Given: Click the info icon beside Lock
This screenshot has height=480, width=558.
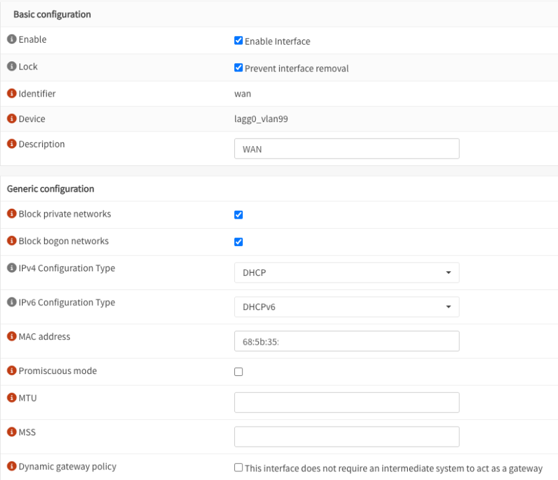Looking at the screenshot, I should tap(11, 67).
